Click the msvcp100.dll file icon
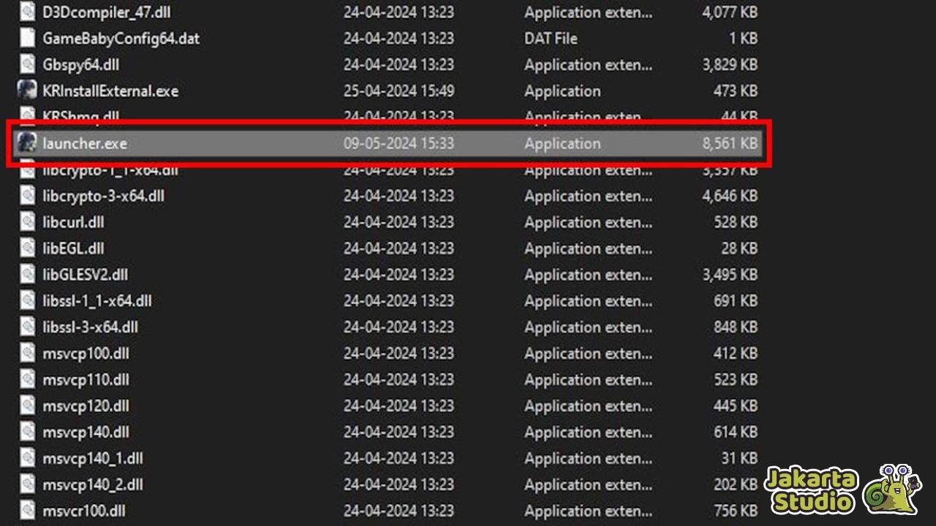Image resolution: width=936 pixels, height=526 pixels. coord(27,354)
